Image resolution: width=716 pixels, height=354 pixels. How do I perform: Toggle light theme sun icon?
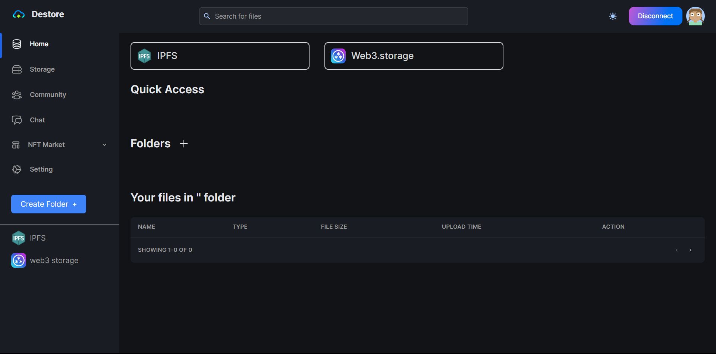pyautogui.click(x=613, y=16)
